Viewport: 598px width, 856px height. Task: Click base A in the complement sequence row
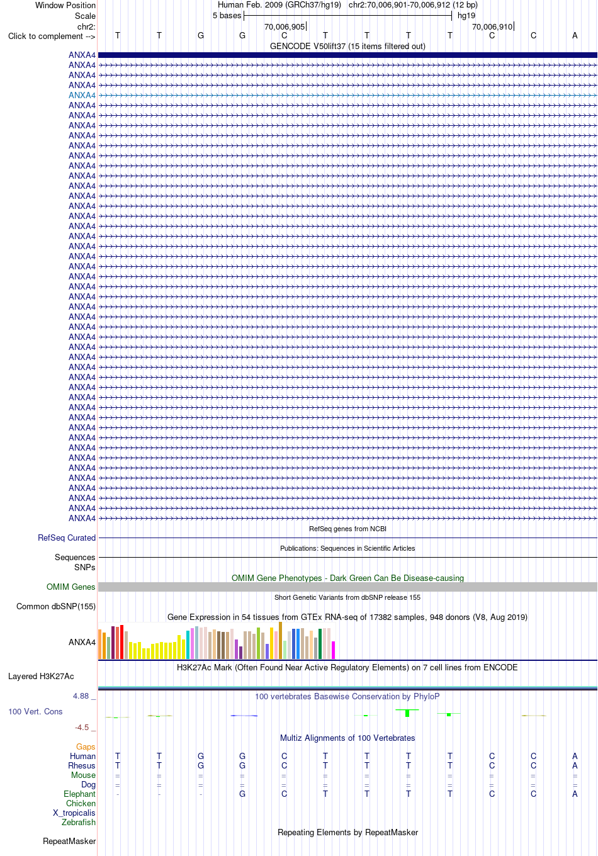pyautogui.click(x=575, y=35)
